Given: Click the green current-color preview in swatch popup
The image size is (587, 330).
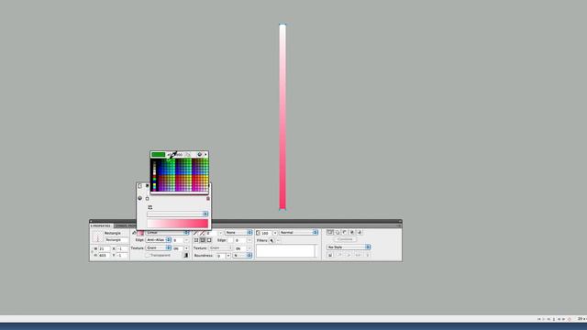Looking at the screenshot, I should tap(159, 154).
